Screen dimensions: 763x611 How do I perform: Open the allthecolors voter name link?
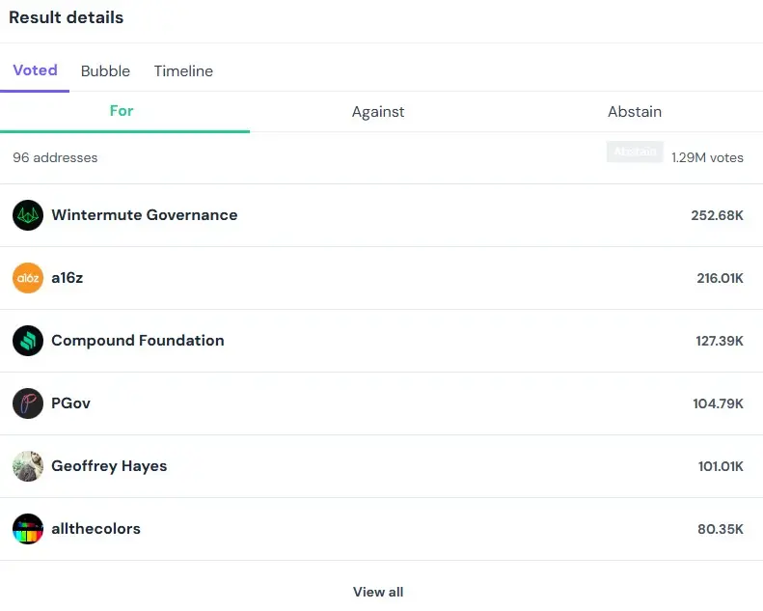click(95, 529)
